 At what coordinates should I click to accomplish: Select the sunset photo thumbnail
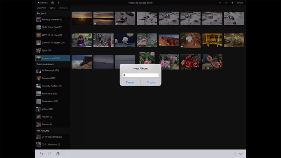(x=82, y=18)
